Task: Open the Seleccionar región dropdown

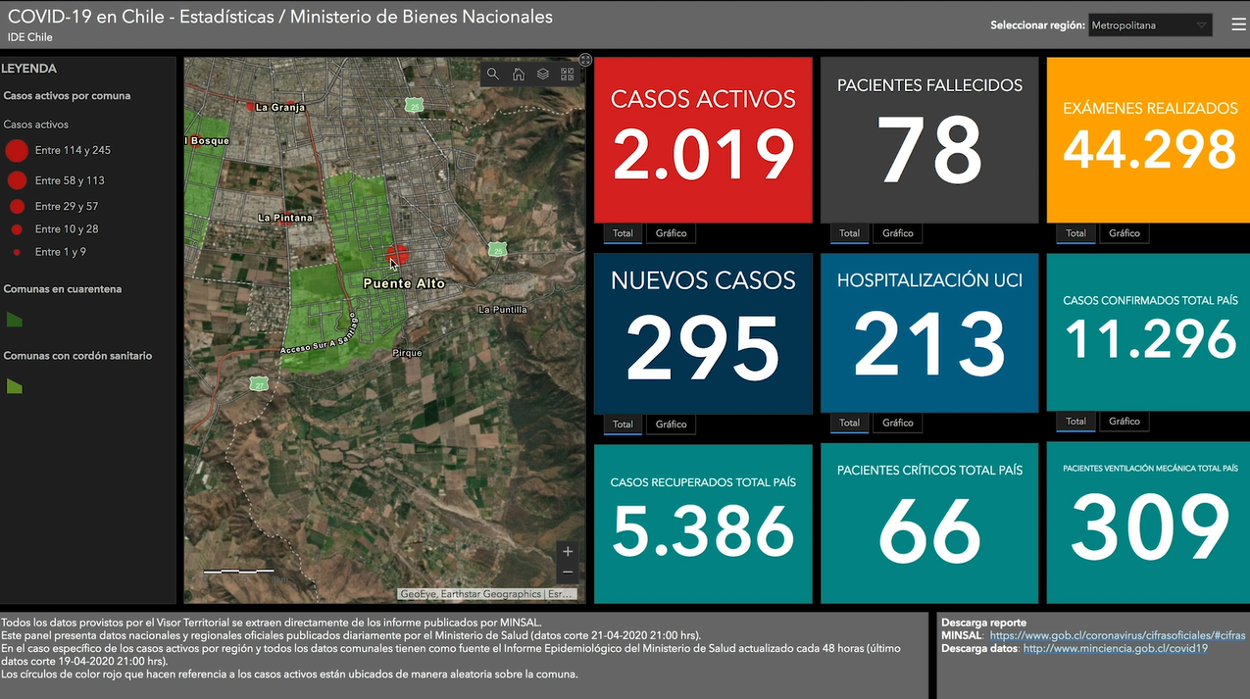Action: [1150, 25]
